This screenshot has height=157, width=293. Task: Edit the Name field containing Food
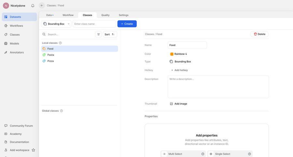187,45
